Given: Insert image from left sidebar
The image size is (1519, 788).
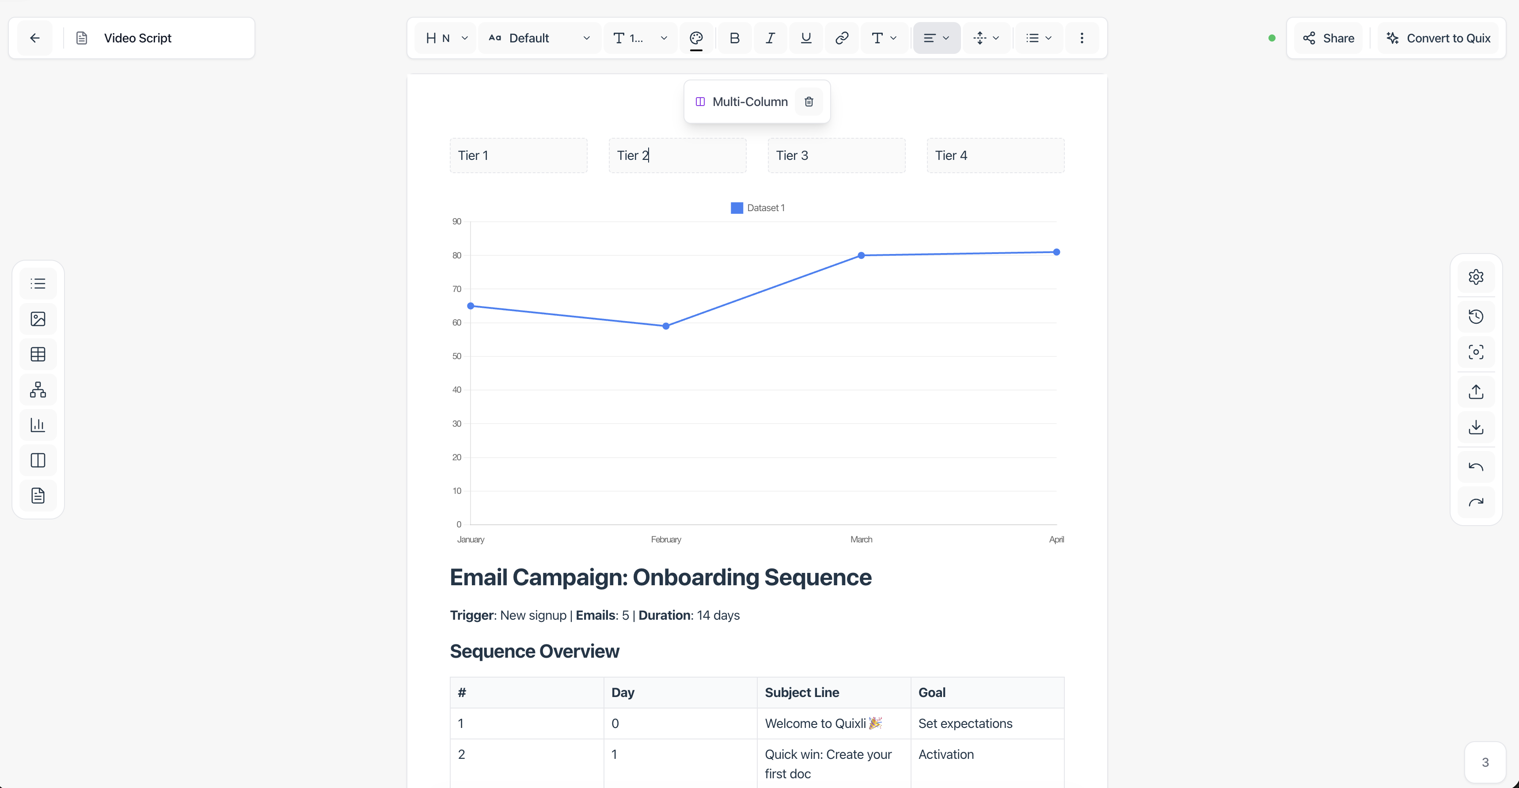Looking at the screenshot, I should tap(38, 319).
